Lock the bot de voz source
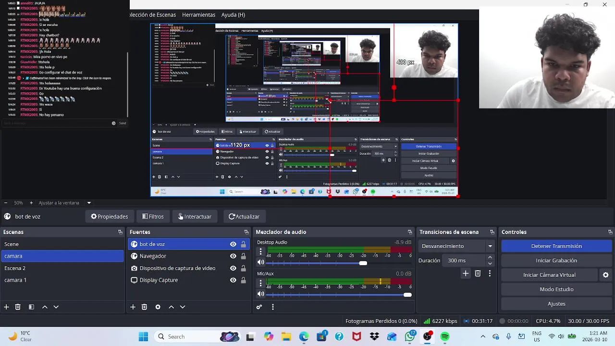Image resolution: width=615 pixels, height=346 pixels. pyautogui.click(x=244, y=244)
